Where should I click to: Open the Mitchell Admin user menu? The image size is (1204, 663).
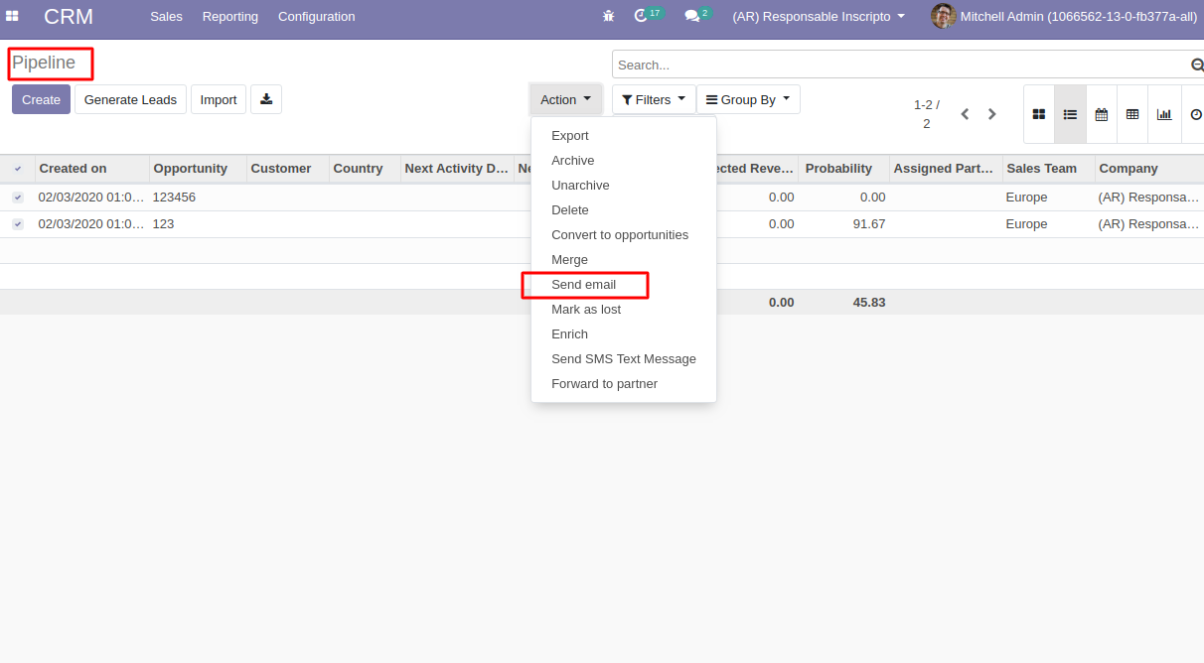1063,16
